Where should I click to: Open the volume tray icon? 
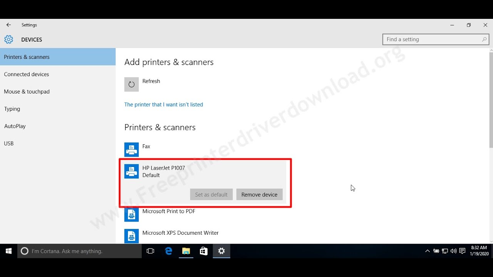453,251
